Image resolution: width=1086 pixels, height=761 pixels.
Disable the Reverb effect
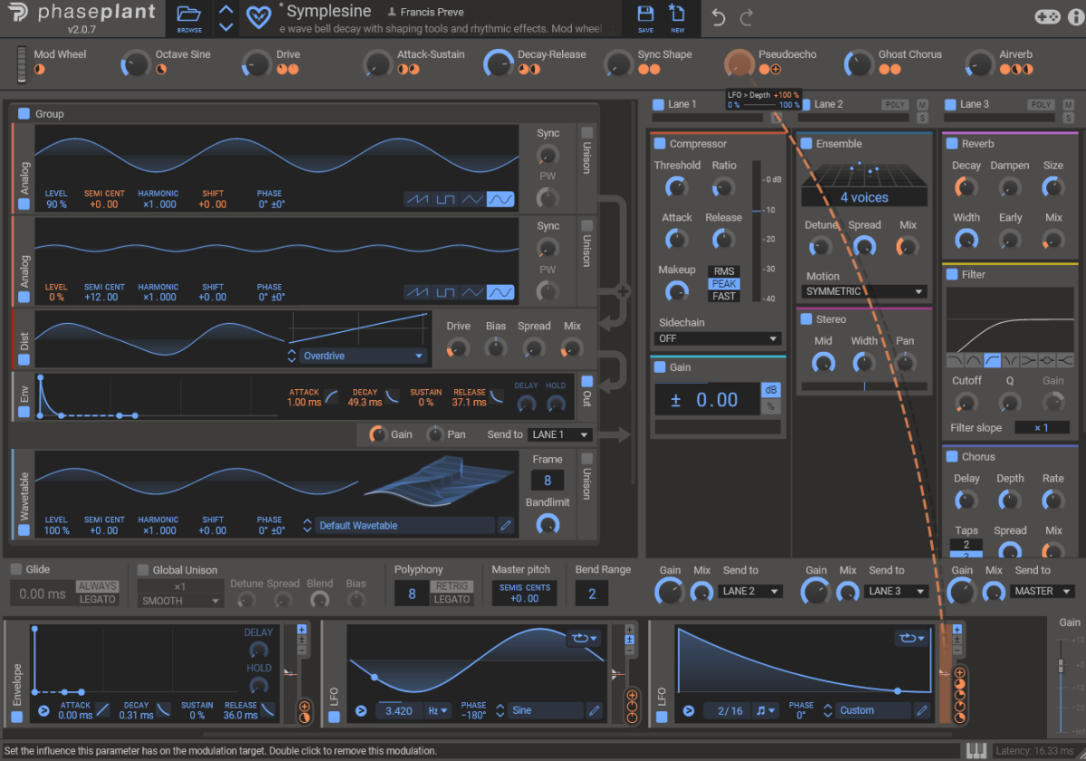coord(952,143)
